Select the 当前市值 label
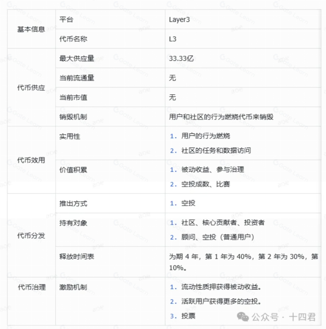This screenshot has height=329, width=326. click(x=73, y=97)
